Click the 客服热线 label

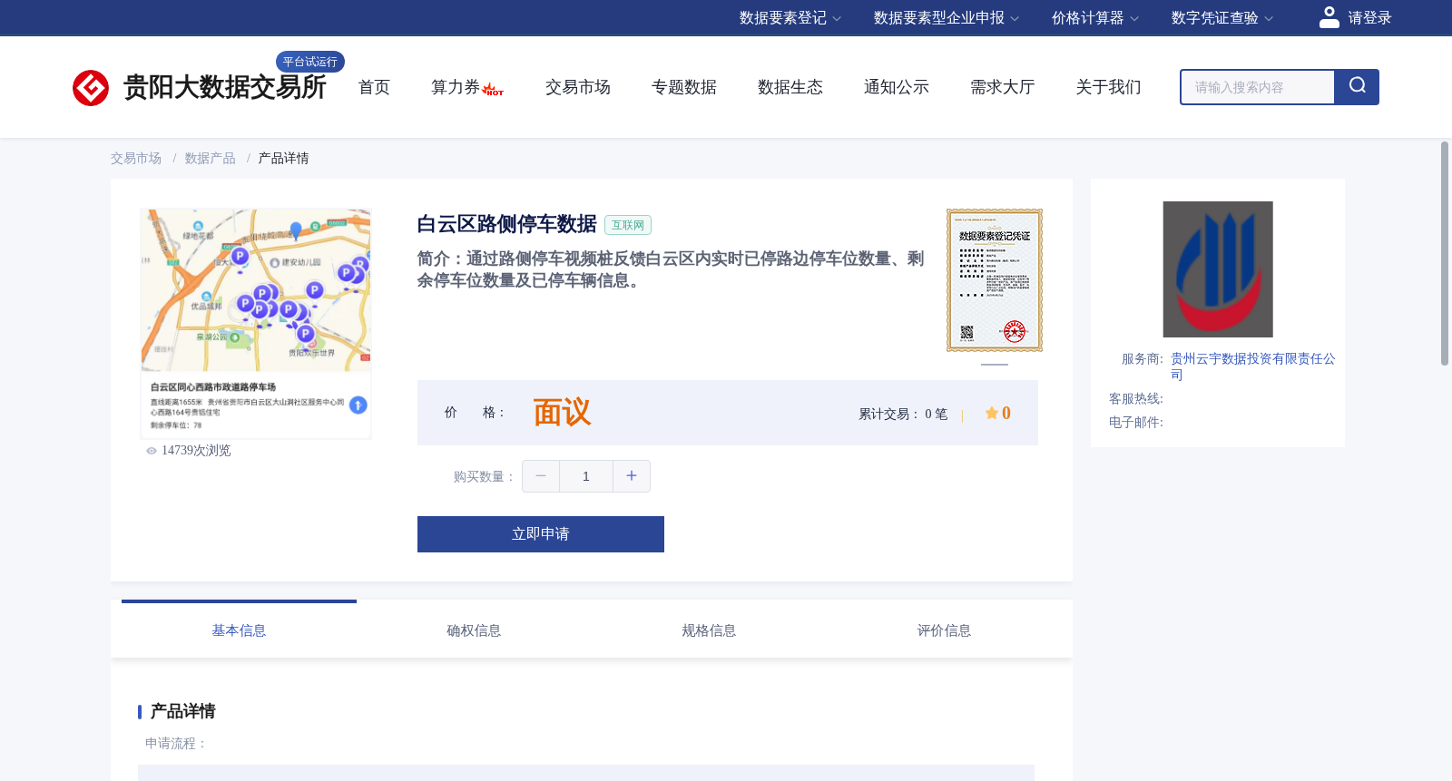[1136, 399]
